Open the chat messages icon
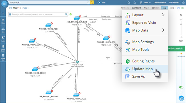186x109 pixels. tap(129, 3)
